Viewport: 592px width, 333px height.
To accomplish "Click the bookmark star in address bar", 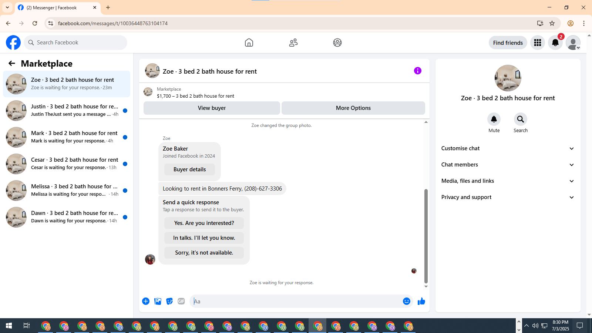I will pyautogui.click(x=552, y=23).
